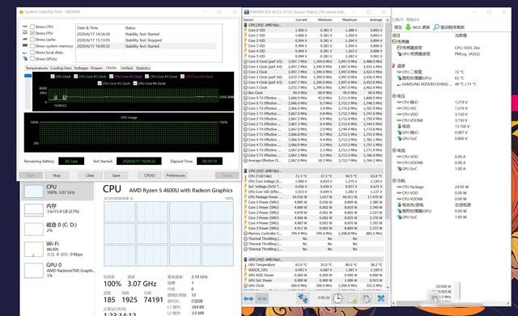
Task: Collapse the sensor category node in right panel
Action: [x=394, y=41]
